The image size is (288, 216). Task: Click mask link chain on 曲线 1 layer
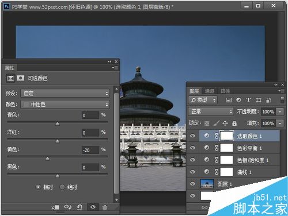(x=217, y=172)
